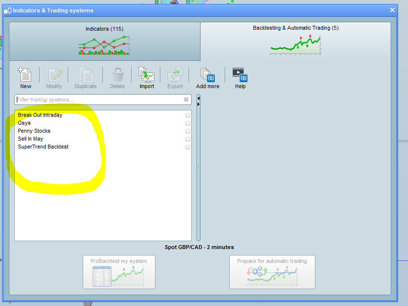Focus the Filter trading systems field
Image resolution: width=408 pixels, height=306 pixels.
tap(103, 100)
